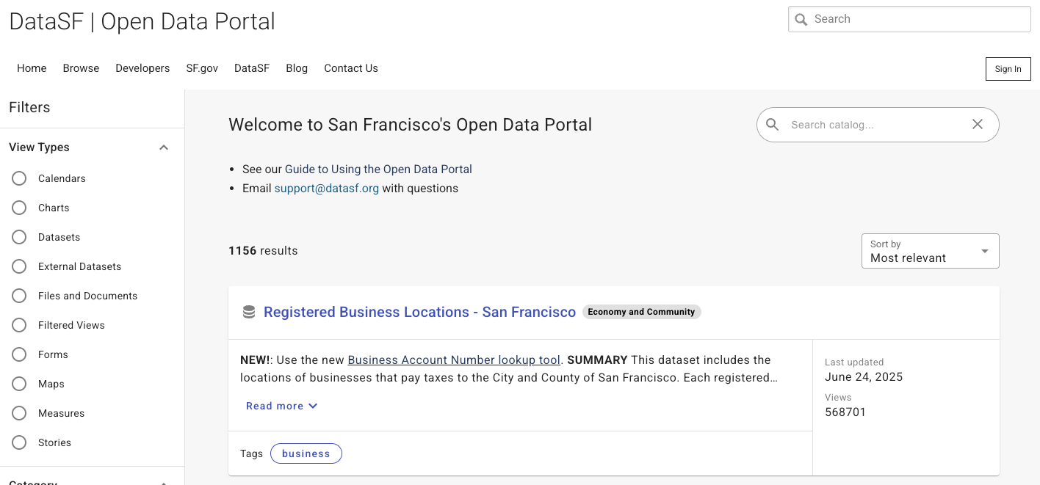
Task: Visit the SF.gov nav link
Action: (x=202, y=68)
